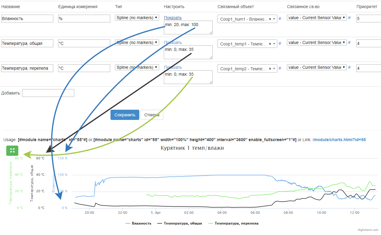Click the Сохранить button
This screenshot has height=235, width=381.
tap(125, 115)
